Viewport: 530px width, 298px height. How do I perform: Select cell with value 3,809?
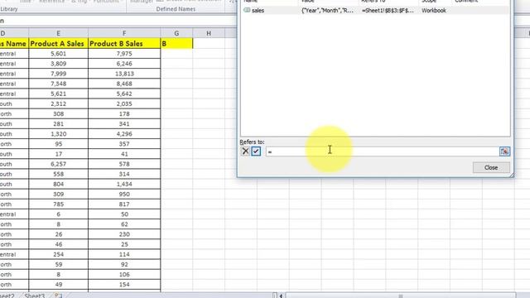coord(58,64)
